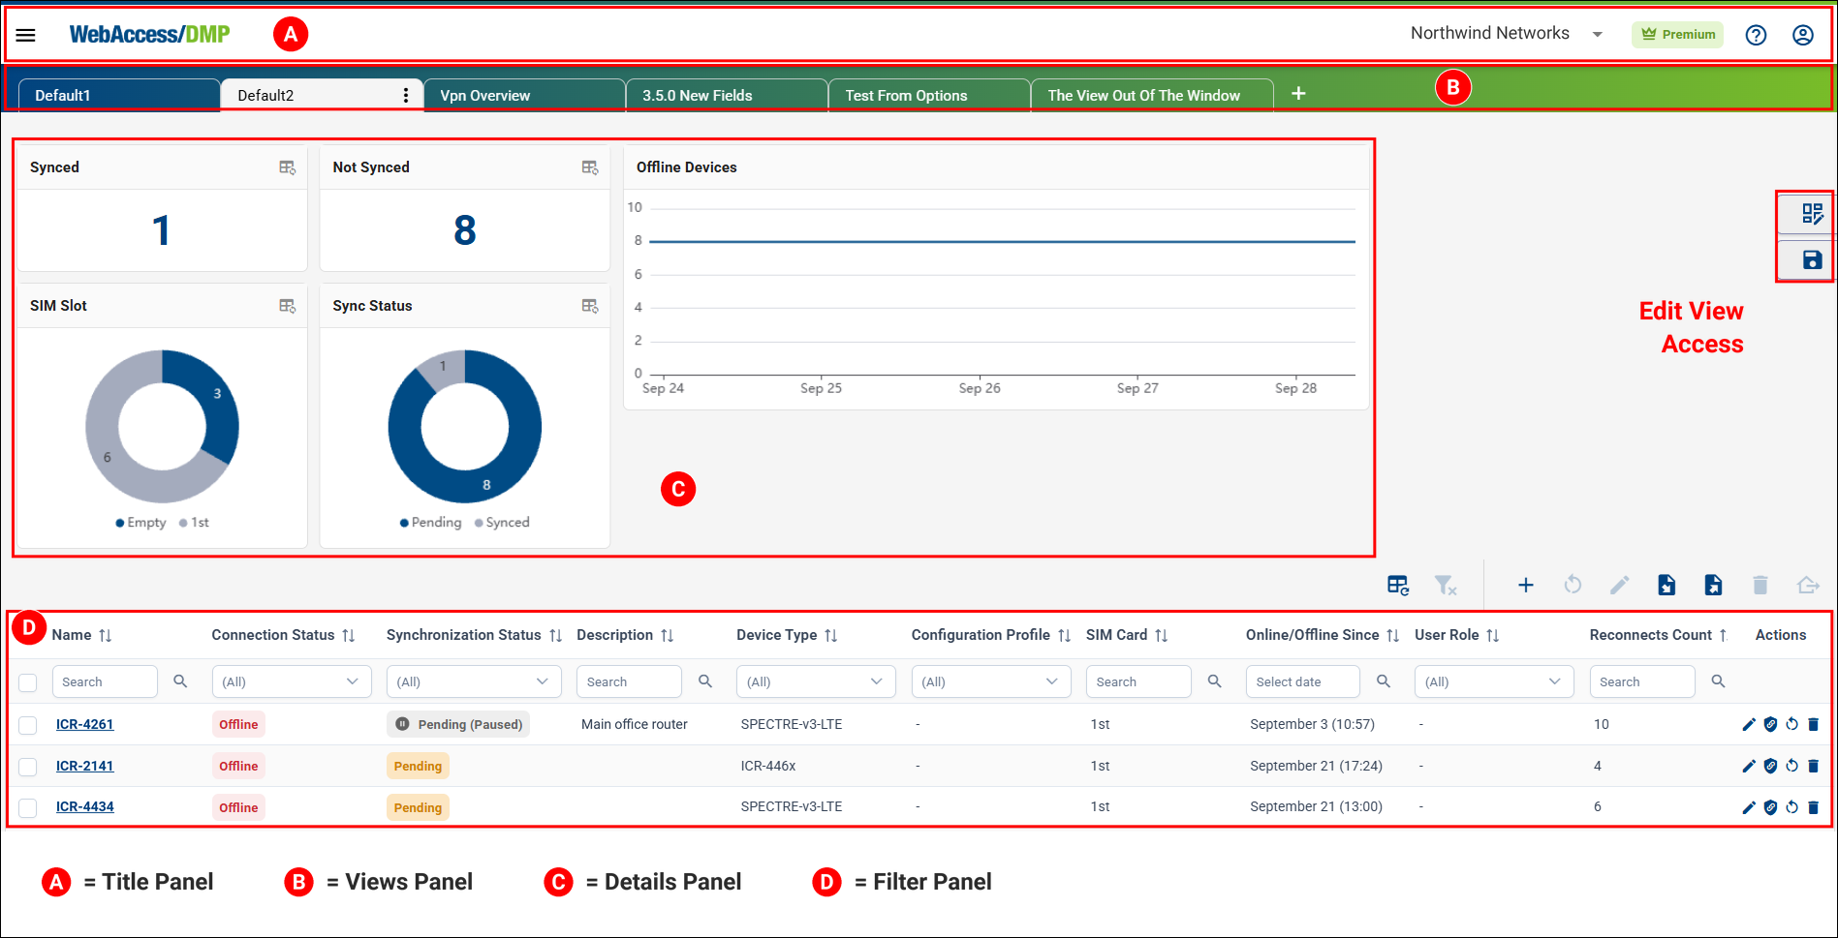Click the trash delete icon in toolbar
Image resolution: width=1838 pixels, height=938 pixels.
click(1760, 585)
